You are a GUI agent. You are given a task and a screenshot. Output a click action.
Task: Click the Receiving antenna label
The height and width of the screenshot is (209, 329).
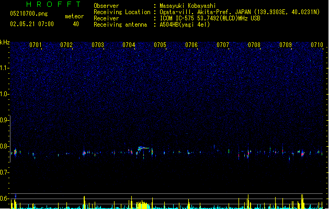coord(120,25)
